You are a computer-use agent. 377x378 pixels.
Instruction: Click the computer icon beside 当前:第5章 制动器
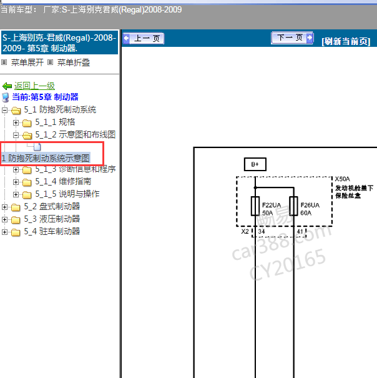pyautogui.click(x=5, y=97)
